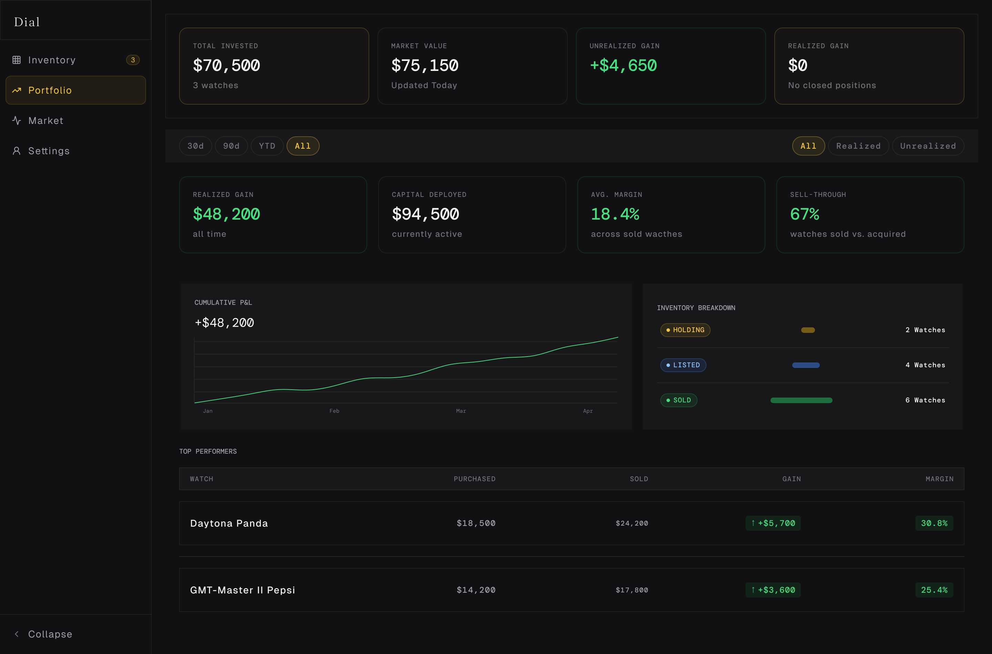Select the All time range pill
Viewport: 992px width, 654px height.
303,146
